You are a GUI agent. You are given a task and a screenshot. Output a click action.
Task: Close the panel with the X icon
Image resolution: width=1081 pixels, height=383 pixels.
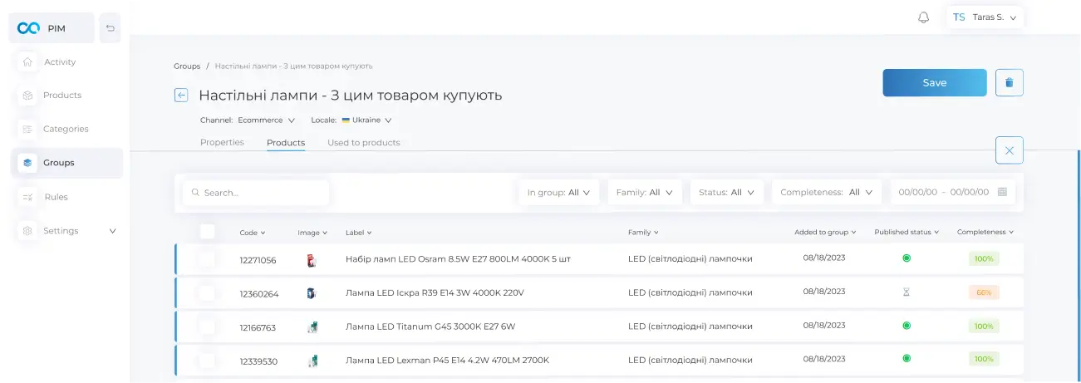click(1009, 150)
